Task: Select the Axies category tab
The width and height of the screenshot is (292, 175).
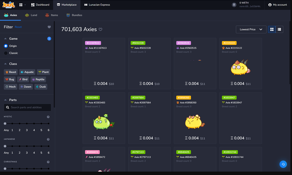Action: click(x=11, y=15)
